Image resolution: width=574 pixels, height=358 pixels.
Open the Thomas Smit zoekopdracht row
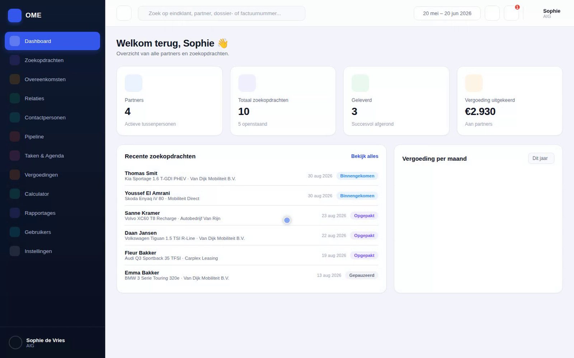[251, 176]
